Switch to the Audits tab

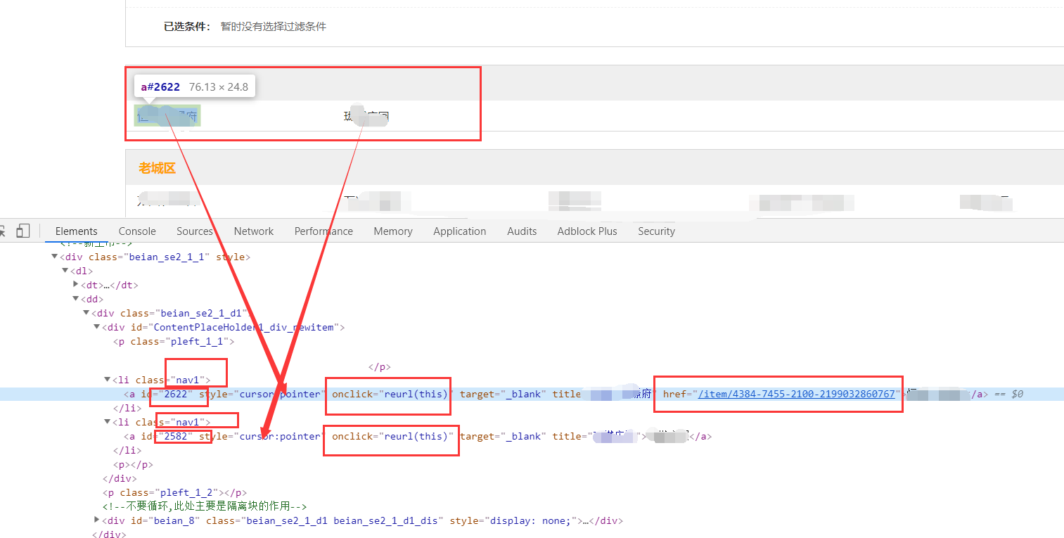522,231
